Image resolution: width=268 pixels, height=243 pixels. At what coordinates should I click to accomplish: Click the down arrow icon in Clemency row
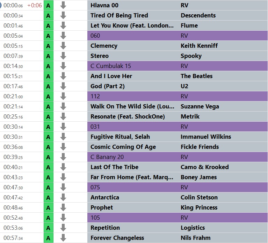pyautogui.click(x=63, y=46)
